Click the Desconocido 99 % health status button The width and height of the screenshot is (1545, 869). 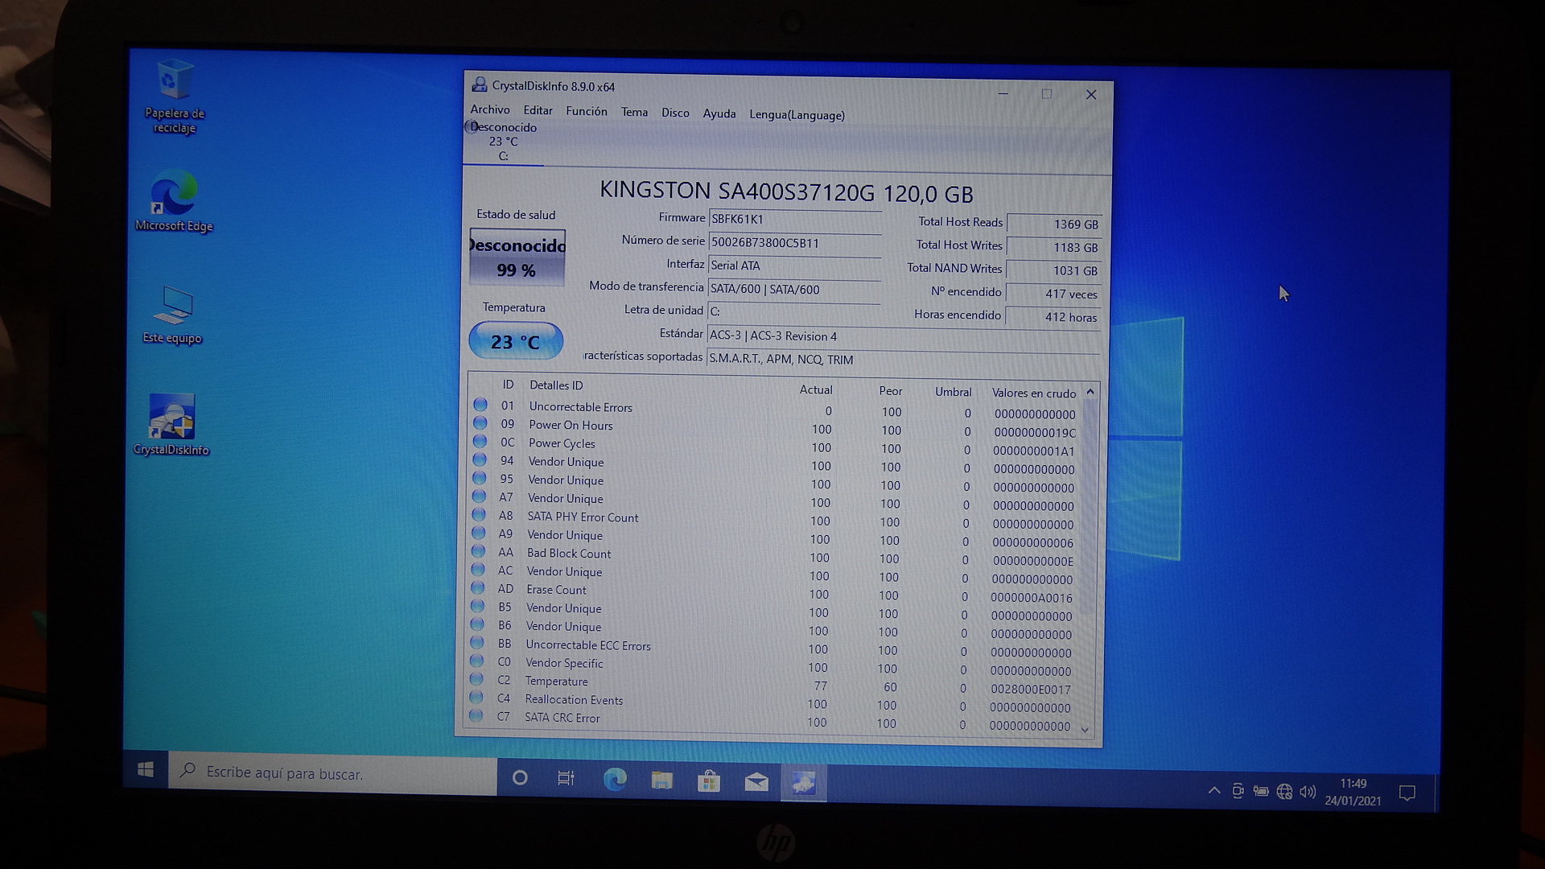pyautogui.click(x=517, y=257)
